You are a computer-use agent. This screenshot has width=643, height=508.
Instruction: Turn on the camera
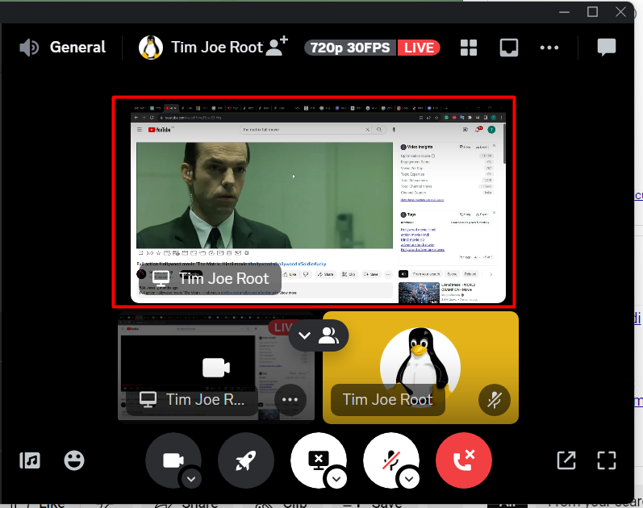tap(173, 460)
